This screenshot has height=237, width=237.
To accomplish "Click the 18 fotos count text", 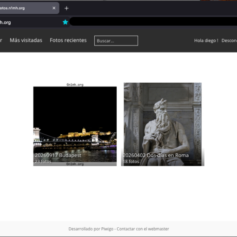I will tap(131, 162).
